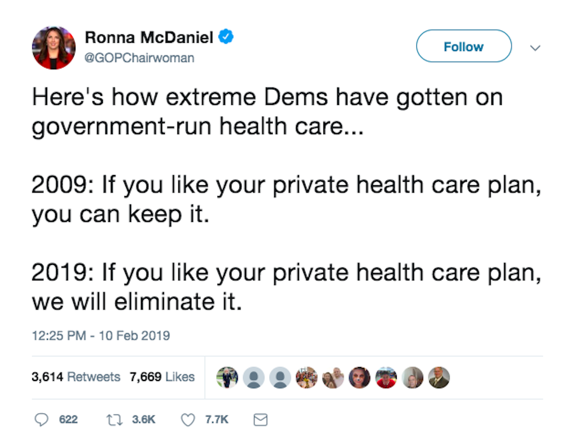Click the envelope direct message icon
This screenshot has width=575, height=448.
261,420
